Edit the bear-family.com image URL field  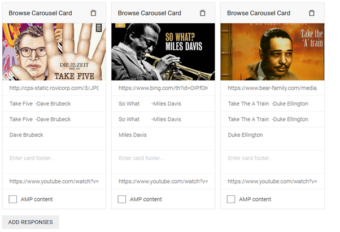272,88
